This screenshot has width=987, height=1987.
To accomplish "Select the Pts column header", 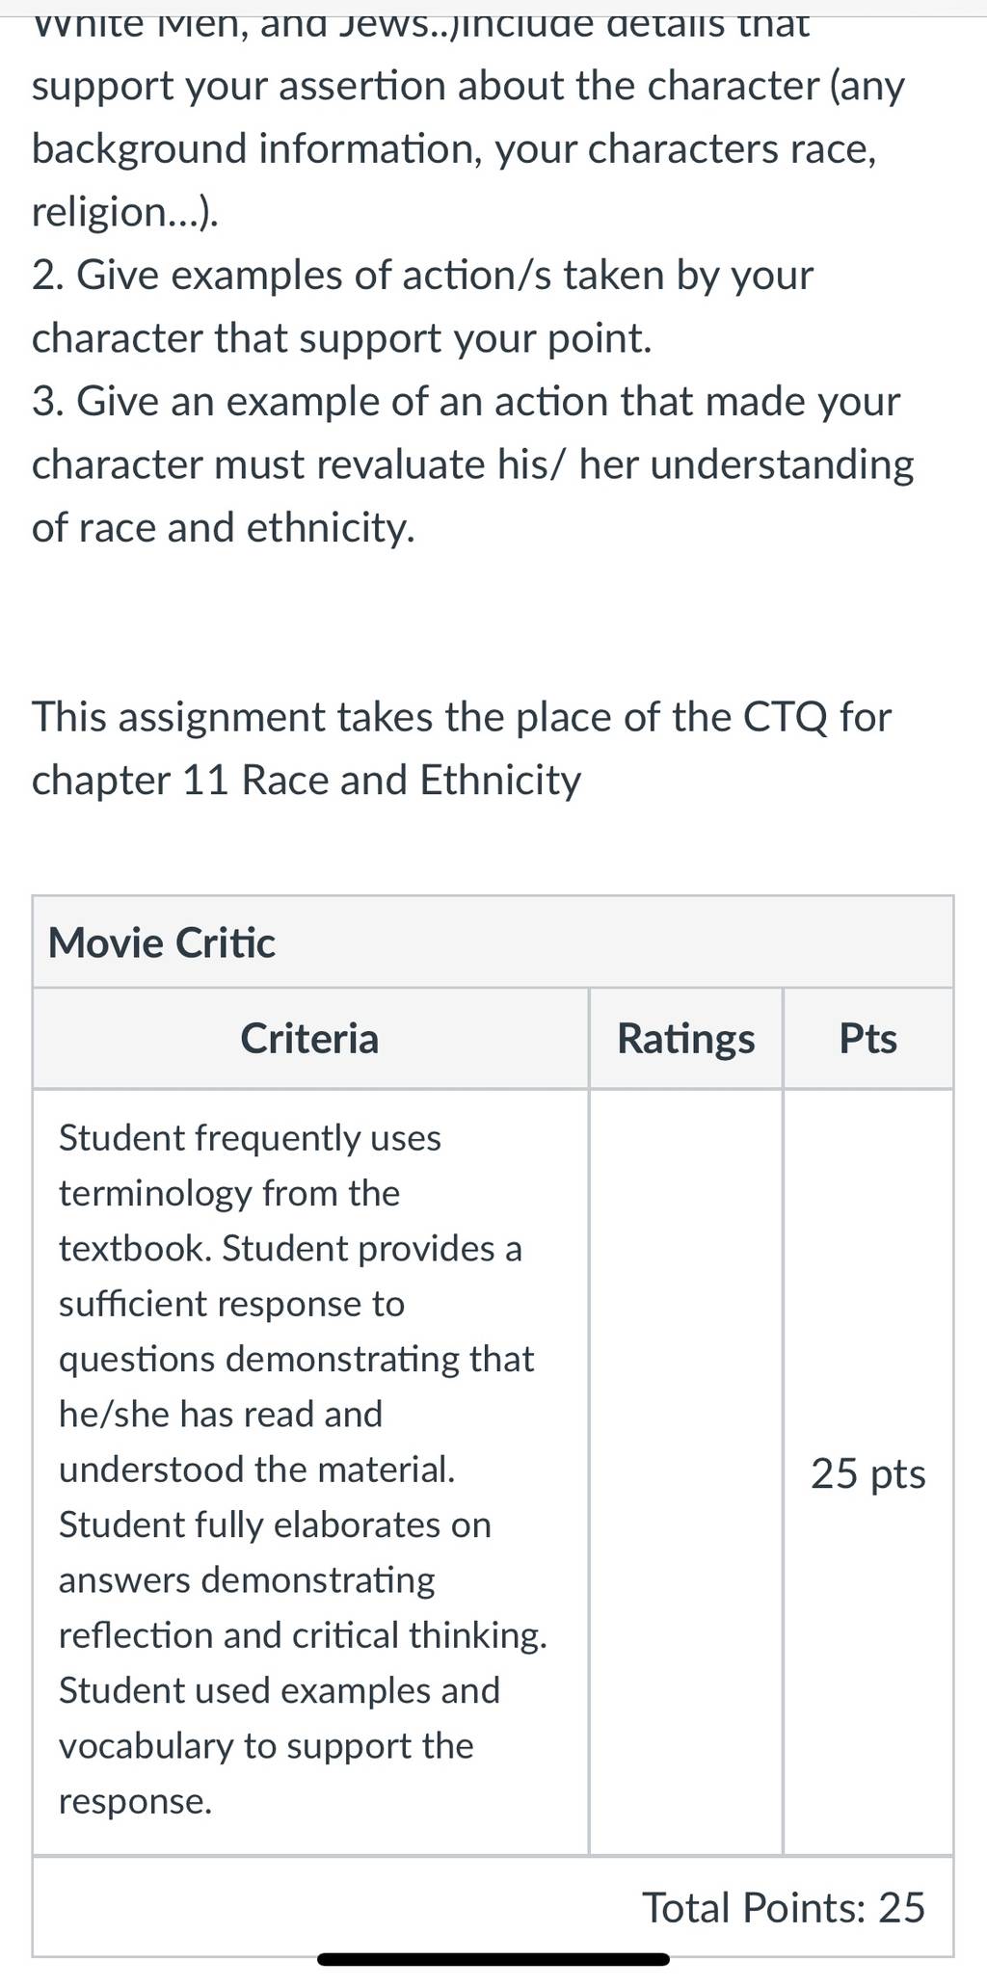I will click(867, 1039).
